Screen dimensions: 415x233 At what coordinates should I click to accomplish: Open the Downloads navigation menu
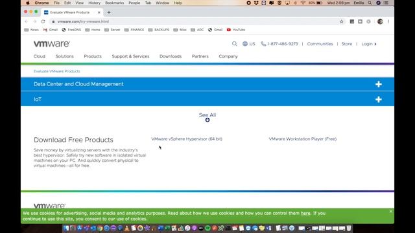pos(171,56)
